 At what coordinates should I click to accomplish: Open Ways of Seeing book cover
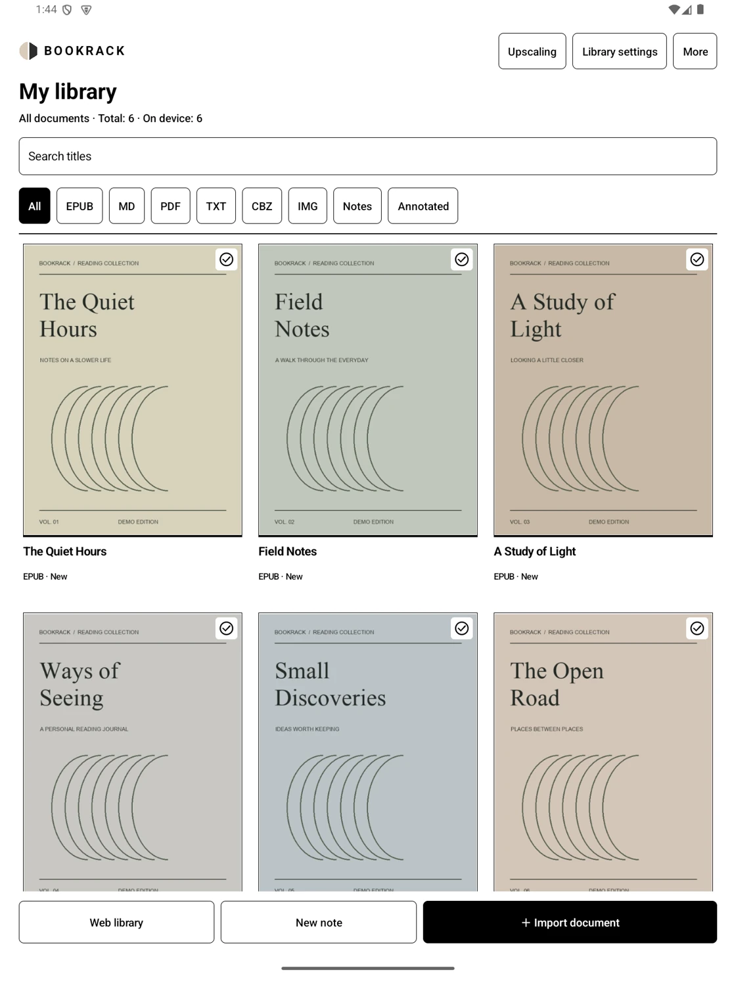(x=133, y=752)
